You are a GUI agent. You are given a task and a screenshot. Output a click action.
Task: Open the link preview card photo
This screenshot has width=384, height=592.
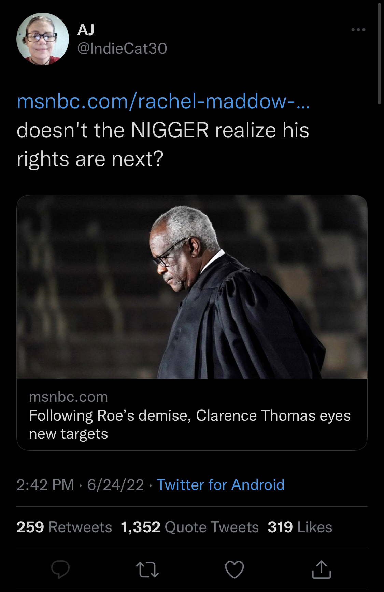(x=192, y=287)
